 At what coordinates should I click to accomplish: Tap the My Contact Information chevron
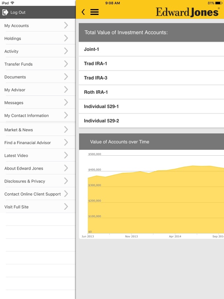click(66, 115)
